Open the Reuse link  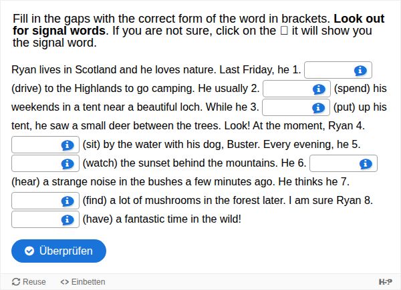(x=29, y=282)
